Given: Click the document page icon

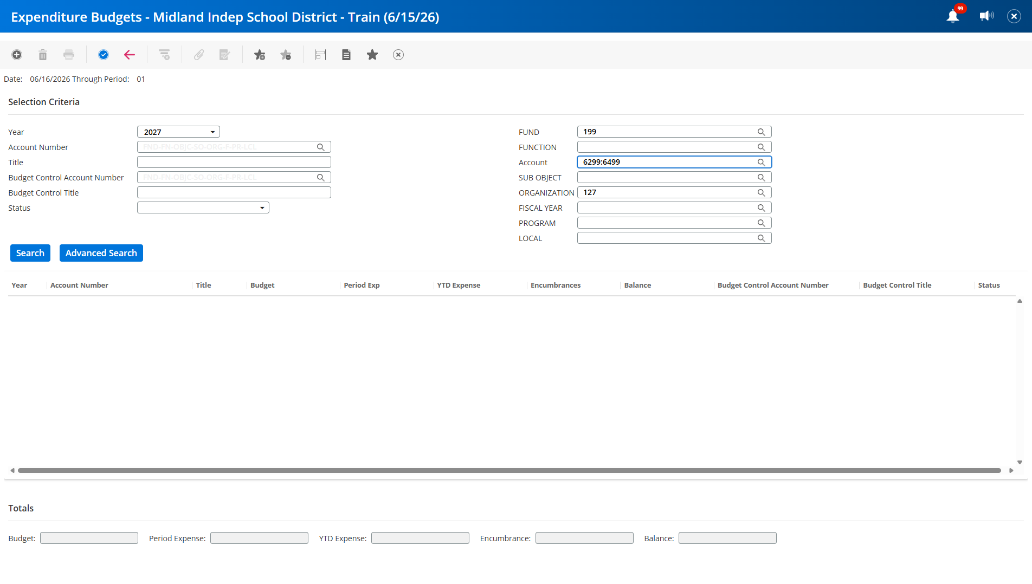Looking at the screenshot, I should (346, 55).
